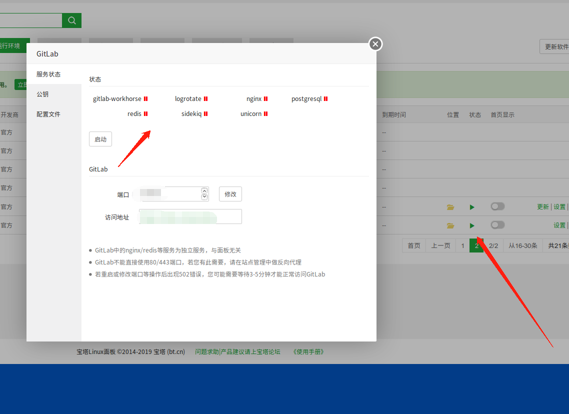Click the 2/2 page count text
The width and height of the screenshot is (569, 414).
click(x=493, y=245)
